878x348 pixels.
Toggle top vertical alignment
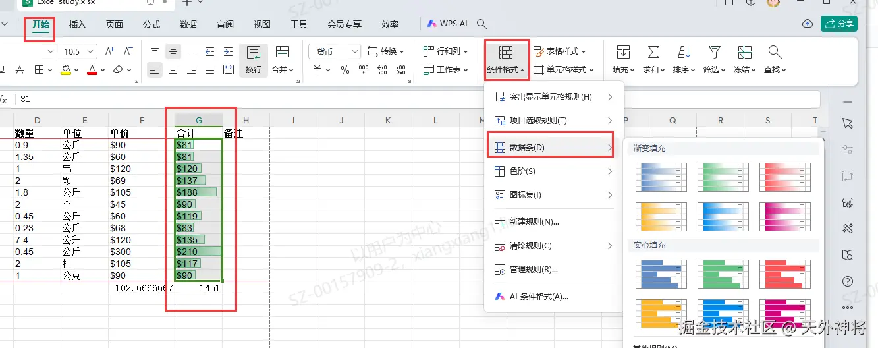(x=155, y=51)
